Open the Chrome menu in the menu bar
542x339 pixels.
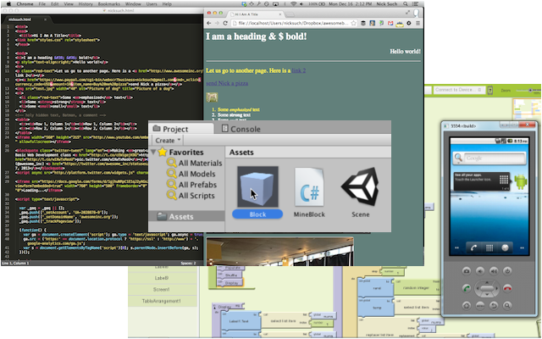25,3
